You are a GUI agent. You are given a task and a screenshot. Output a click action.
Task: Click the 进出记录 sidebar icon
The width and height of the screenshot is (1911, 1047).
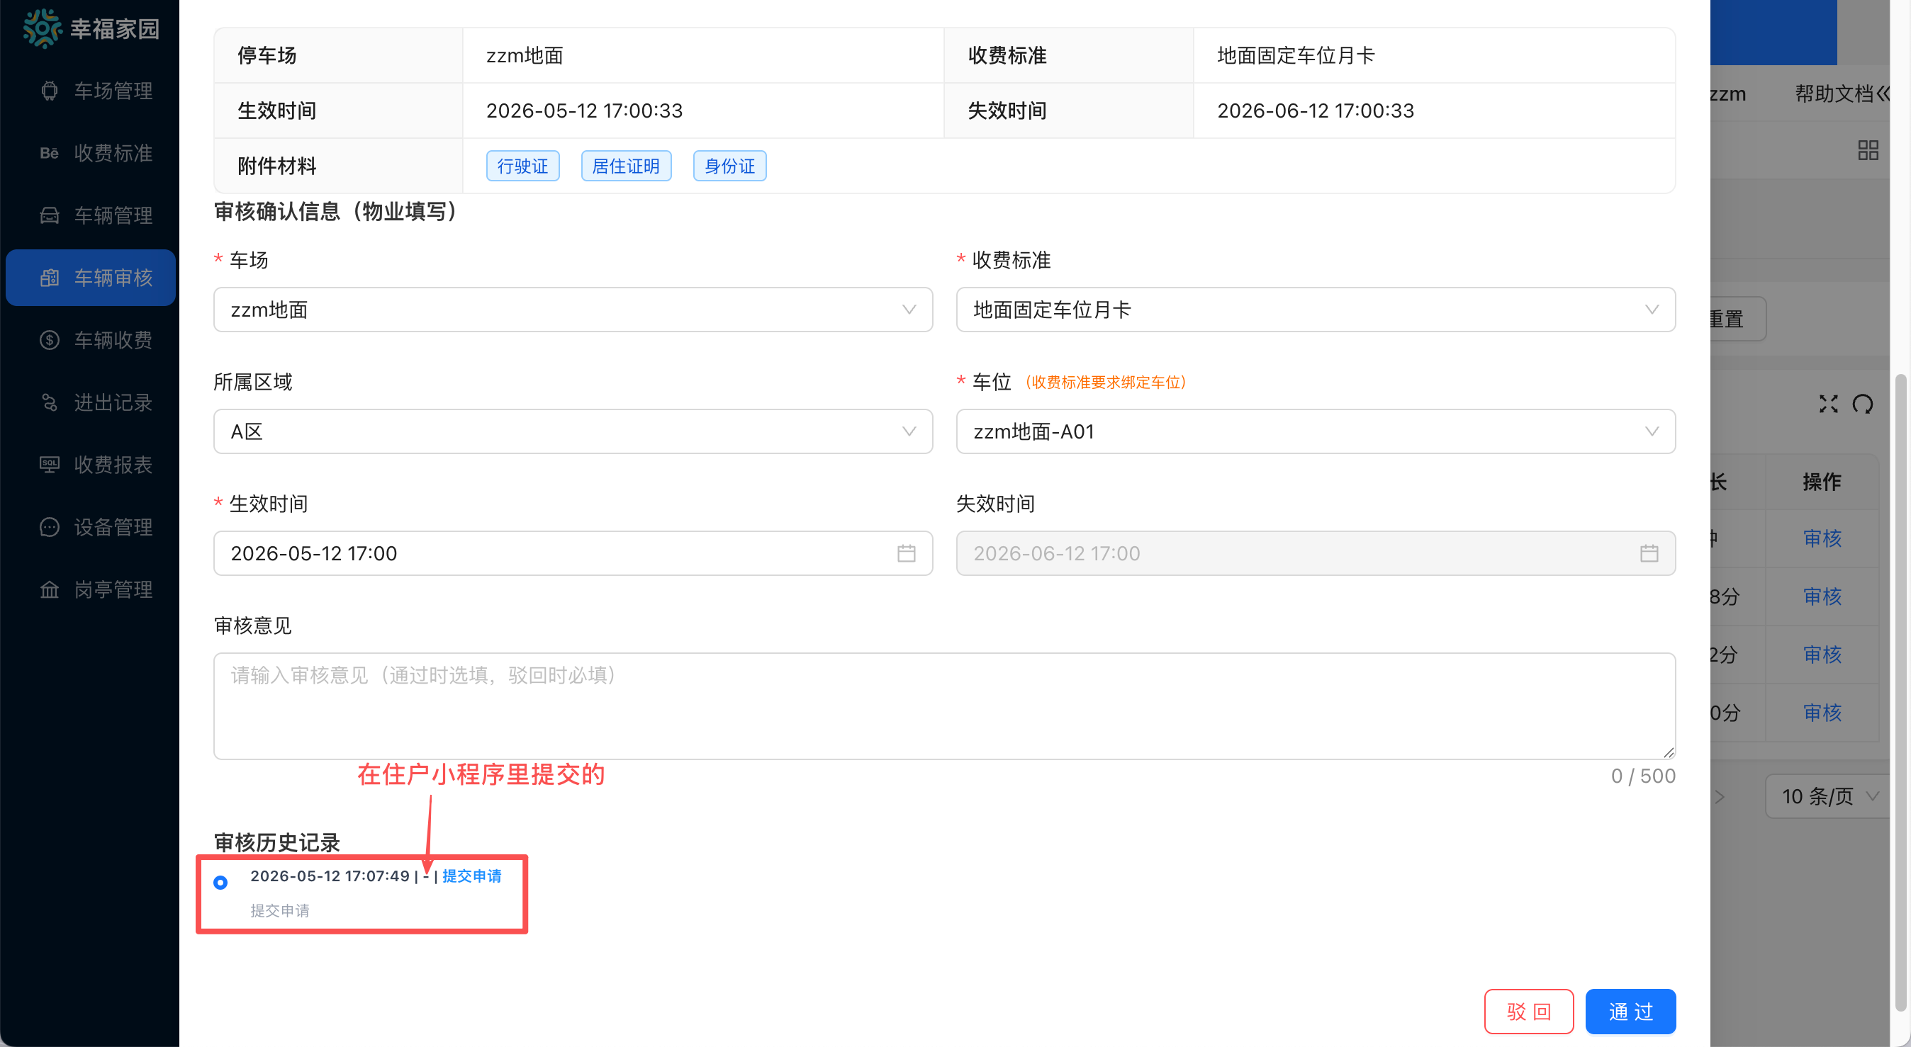tap(50, 402)
